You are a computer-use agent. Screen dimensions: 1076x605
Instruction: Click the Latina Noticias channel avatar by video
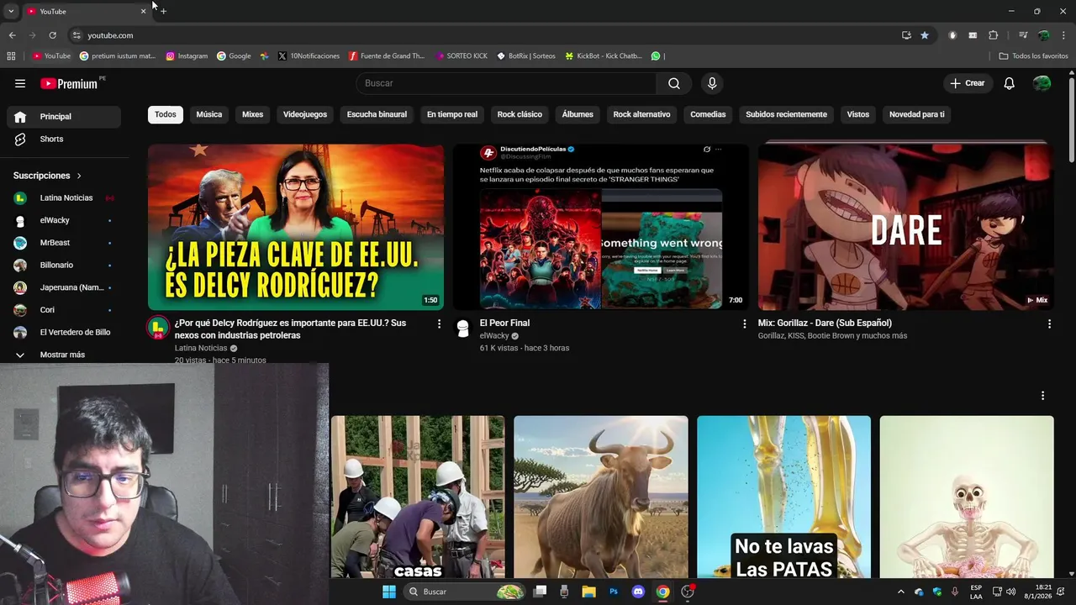[158, 328]
